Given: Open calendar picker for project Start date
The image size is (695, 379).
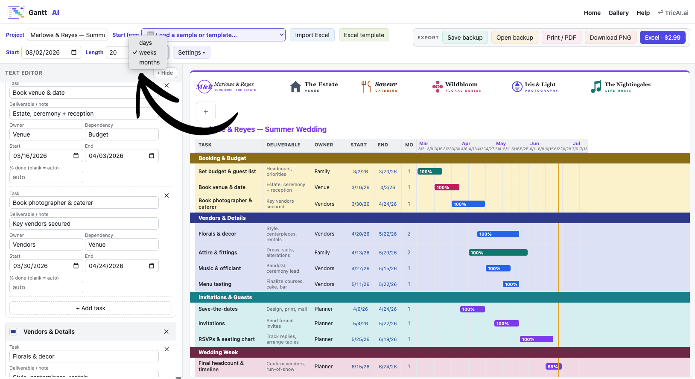Looking at the screenshot, I should coord(74,52).
